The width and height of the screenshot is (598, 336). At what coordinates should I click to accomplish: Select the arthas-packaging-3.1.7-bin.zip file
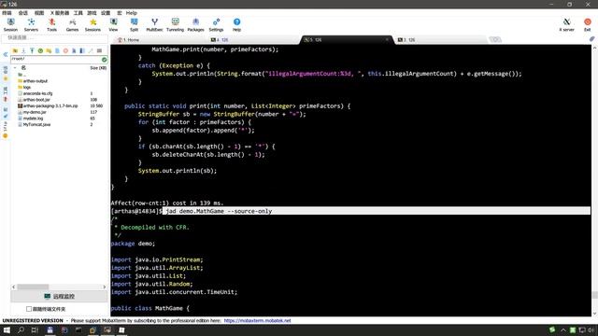point(50,105)
